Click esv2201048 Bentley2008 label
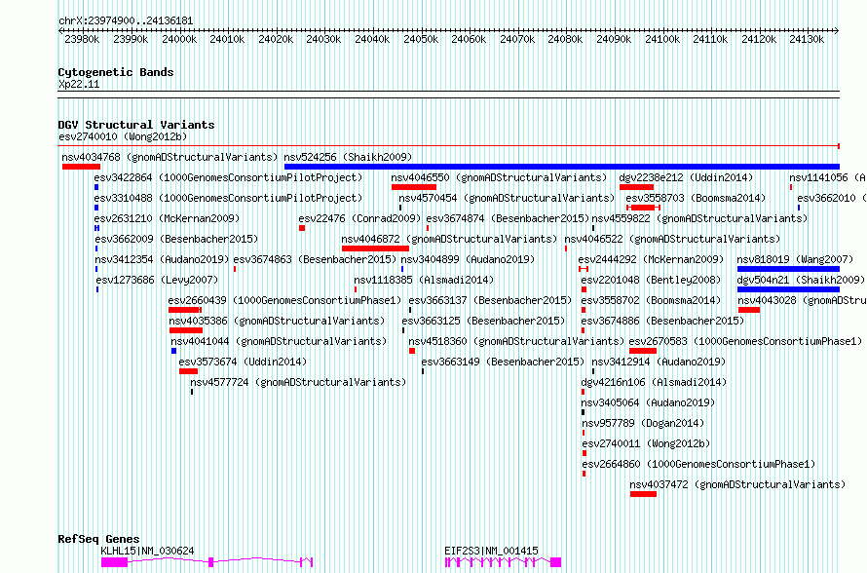This screenshot has width=867, height=573. 652,280
